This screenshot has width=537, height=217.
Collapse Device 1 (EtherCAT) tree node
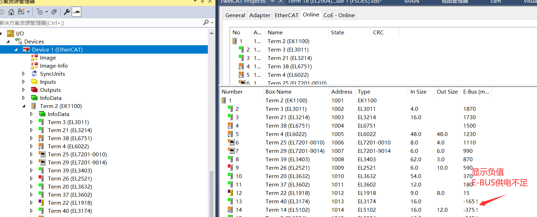click(x=16, y=50)
